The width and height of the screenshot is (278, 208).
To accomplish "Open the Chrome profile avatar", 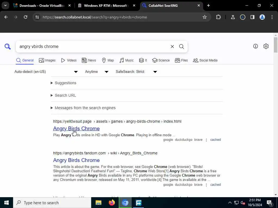I will tap(262, 17).
